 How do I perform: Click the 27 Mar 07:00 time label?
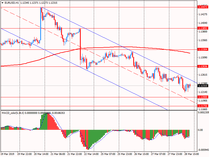click(158, 154)
